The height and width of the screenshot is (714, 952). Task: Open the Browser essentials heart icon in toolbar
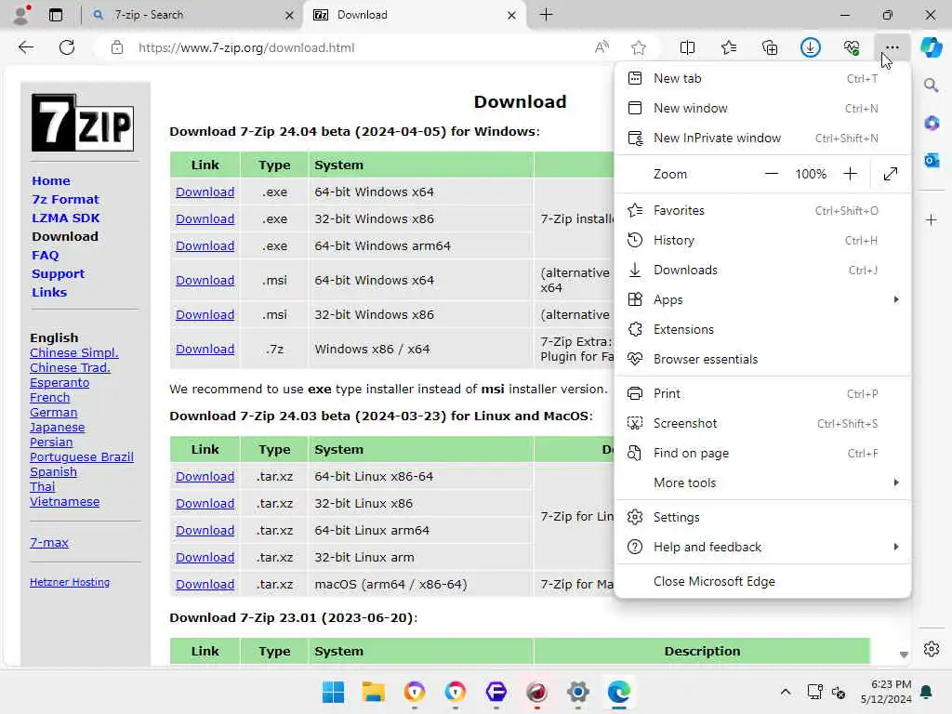click(x=852, y=47)
